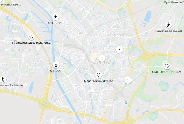Expand the cluster of 2 near Wittevrouwen
184x124 pixels.
tap(119, 49)
